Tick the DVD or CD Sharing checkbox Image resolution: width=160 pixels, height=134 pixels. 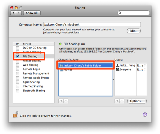pyautogui.click(x=18, y=48)
